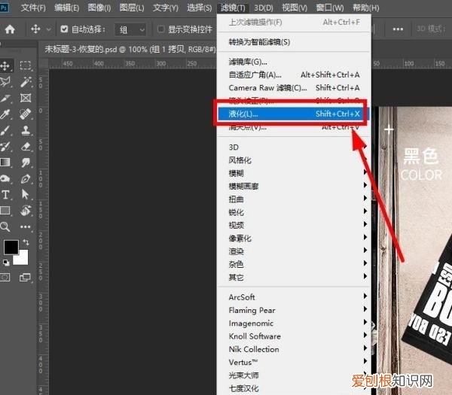Choose 自适应广角(A)... entry
The image size is (452, 395).
294,74
